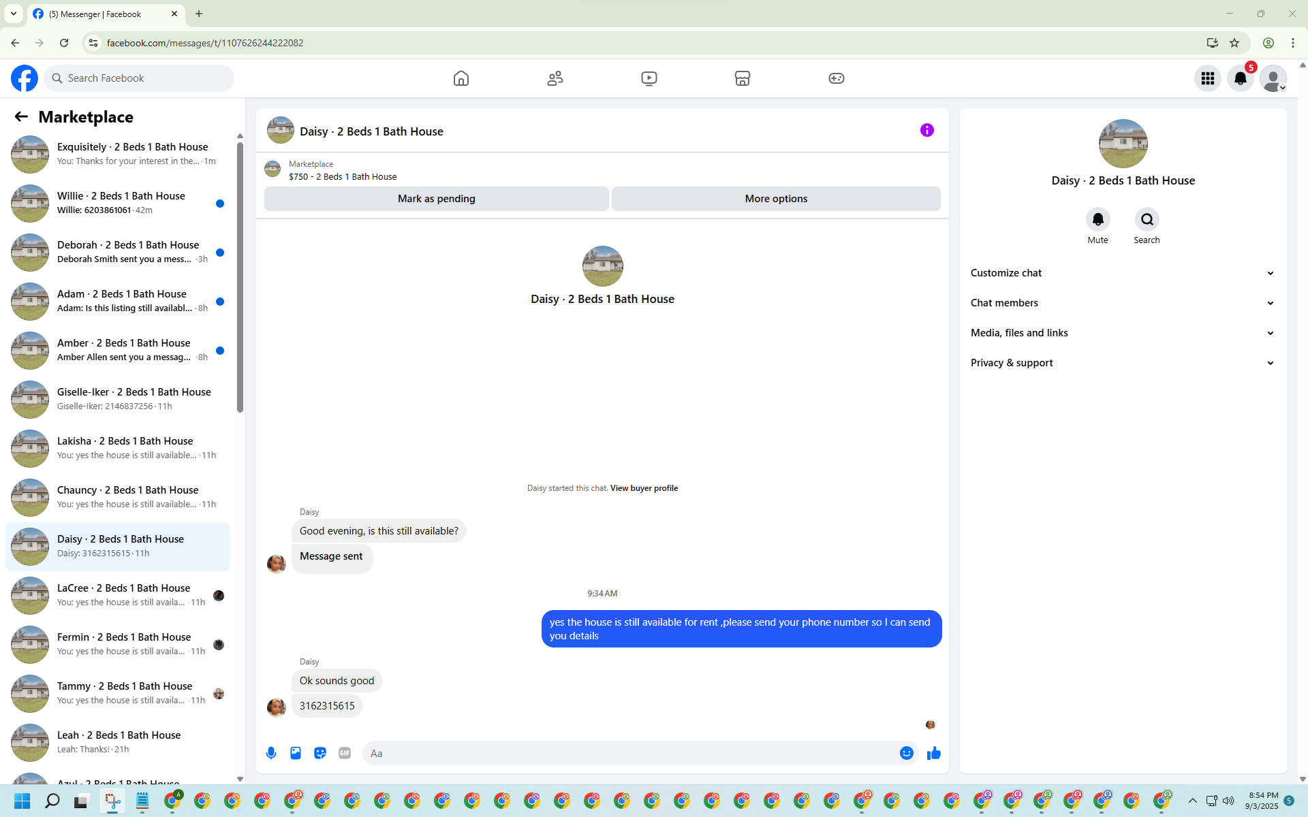1308x817 pixels.
Task: Reload the page in Chrome
Action: coord(64,43)
